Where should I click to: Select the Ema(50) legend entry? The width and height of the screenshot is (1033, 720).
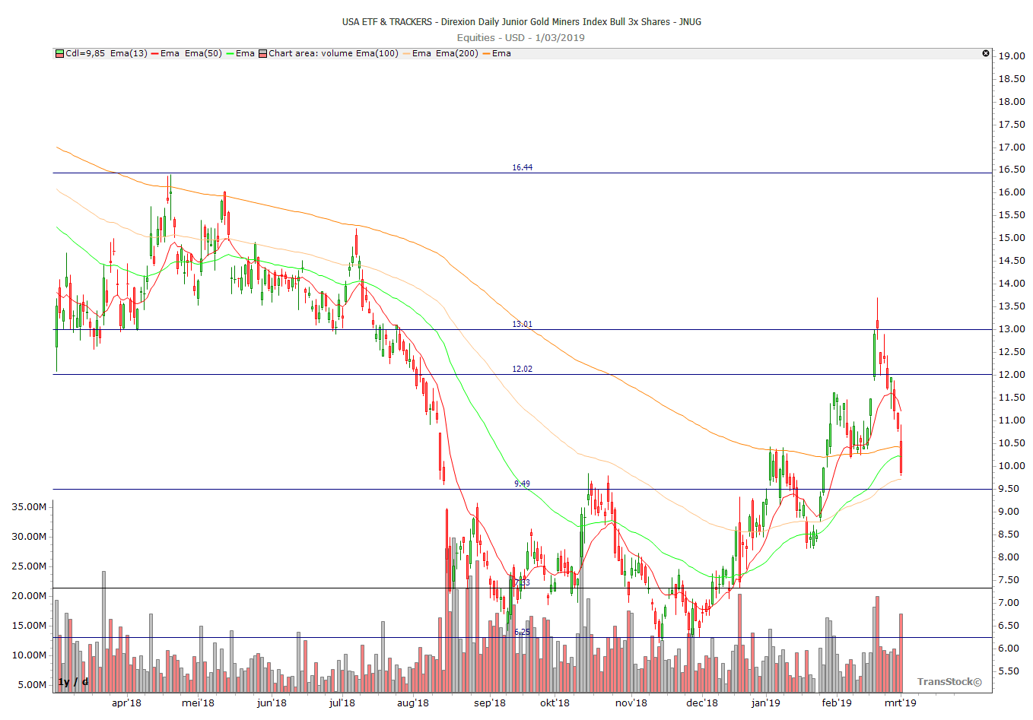pyautogui.click(x=203, y=53)
